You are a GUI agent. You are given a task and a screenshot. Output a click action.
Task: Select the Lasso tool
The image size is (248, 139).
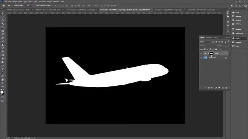coord(3,20)
